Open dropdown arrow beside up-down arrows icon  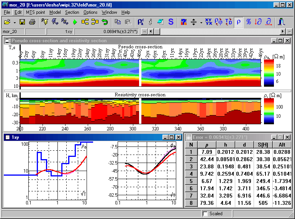[201, 22]
